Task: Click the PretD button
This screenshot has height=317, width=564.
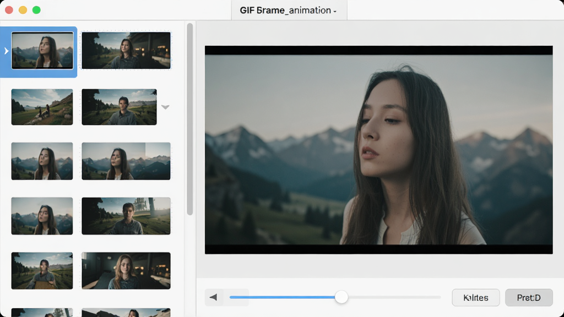Action: click(529, 298)
